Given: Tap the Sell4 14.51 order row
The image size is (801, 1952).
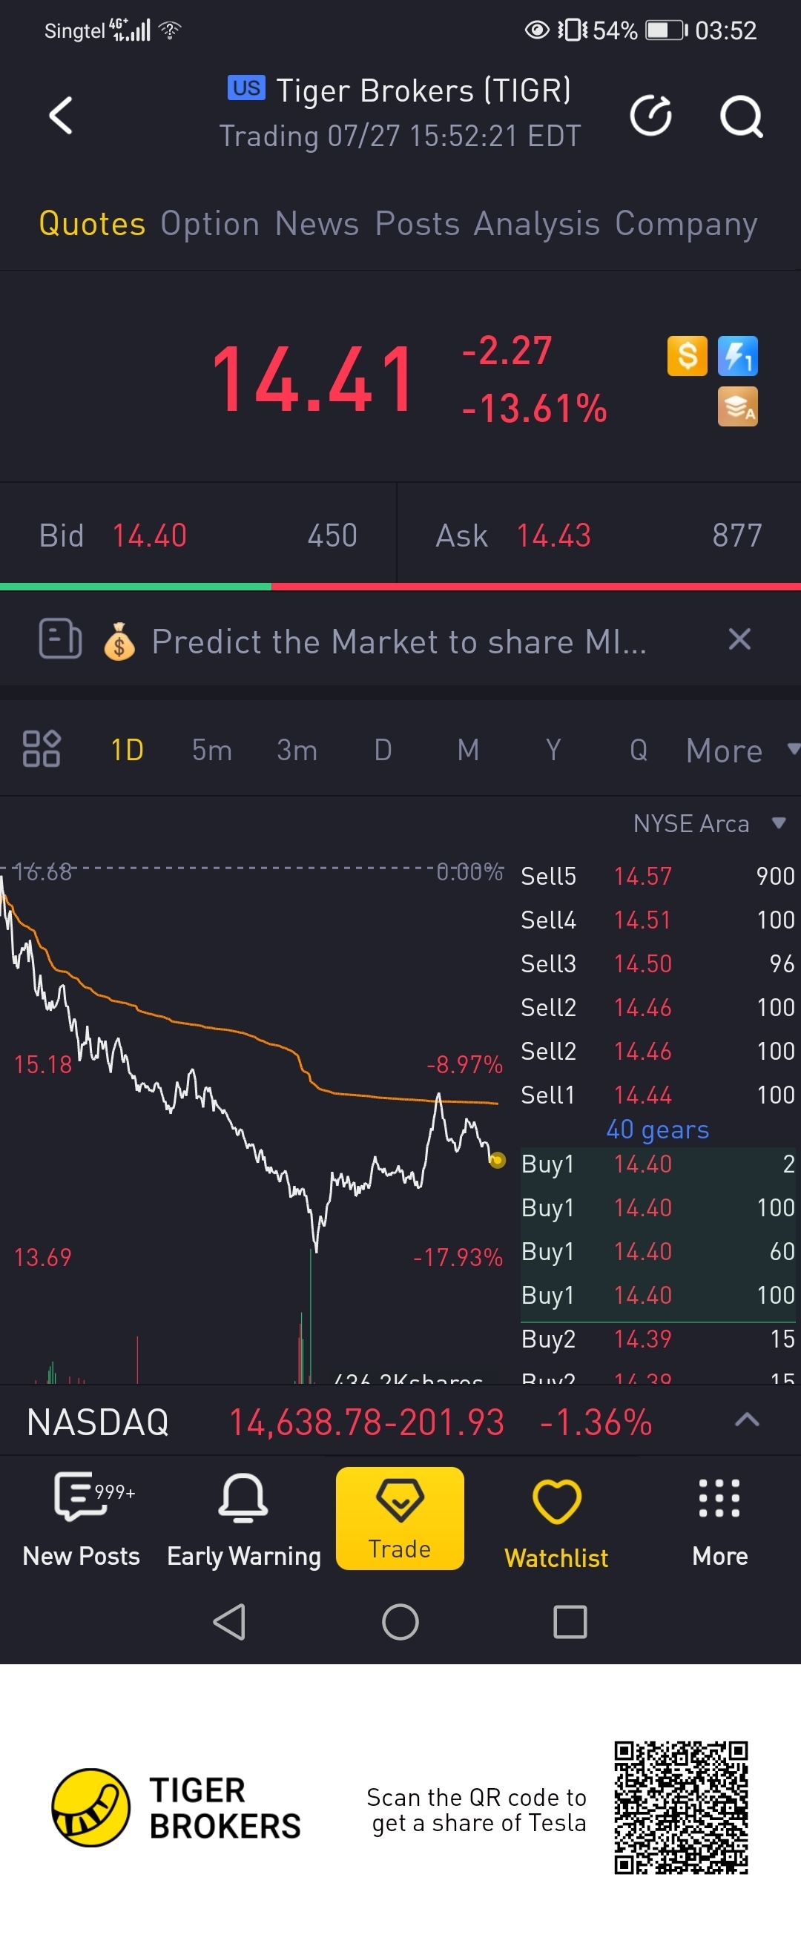Looking at the screenshot, I should point(657,920).
